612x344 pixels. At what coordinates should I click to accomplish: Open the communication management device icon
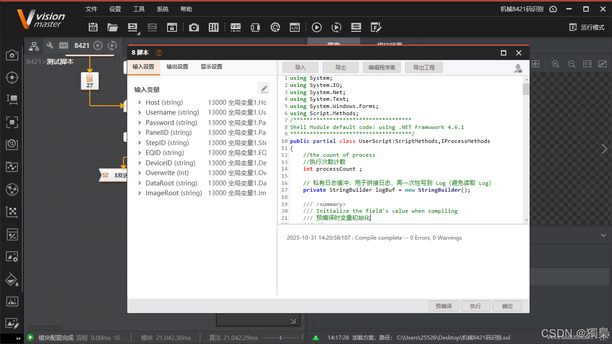tap(255, 27)
